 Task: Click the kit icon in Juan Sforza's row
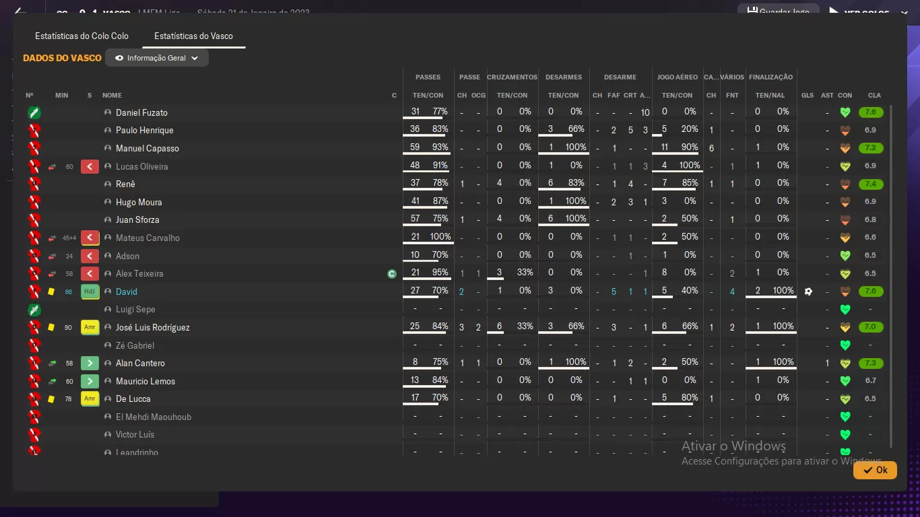click(x=34, y=220)
